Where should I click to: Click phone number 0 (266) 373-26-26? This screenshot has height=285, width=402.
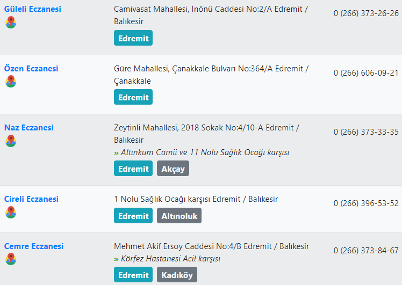pos(366,13)
